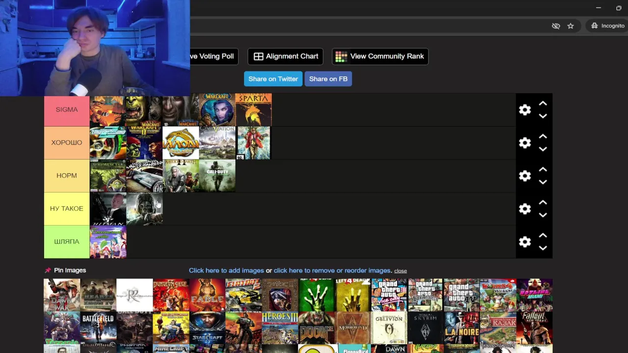Open settings gear for ШЛЯПА tier
This screenshot has height=353, width=628.
(x=525, y=242)
